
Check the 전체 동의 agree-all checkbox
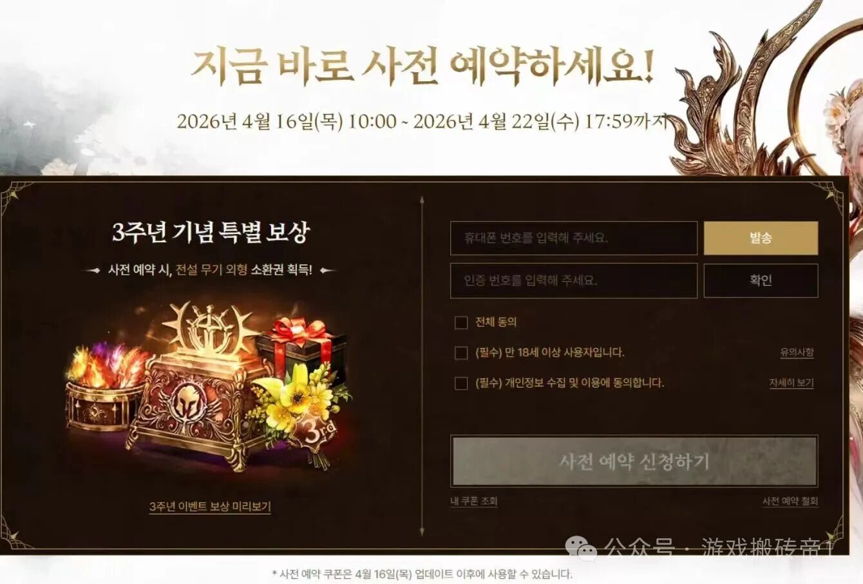pos(460,322)
